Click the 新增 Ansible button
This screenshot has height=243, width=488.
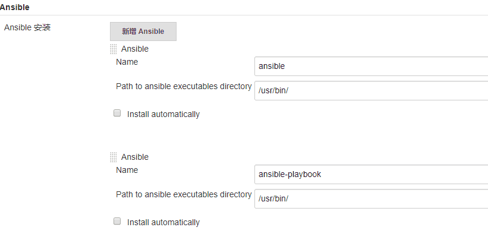click(143, 31)
